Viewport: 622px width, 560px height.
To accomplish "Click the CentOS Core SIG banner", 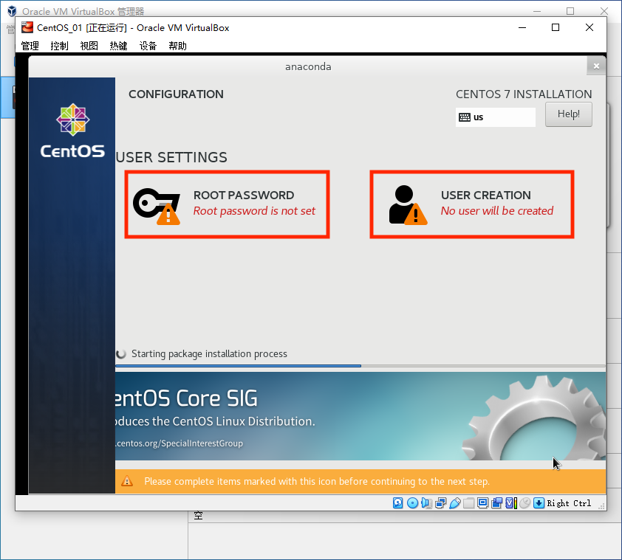I will tap(360, 416).
